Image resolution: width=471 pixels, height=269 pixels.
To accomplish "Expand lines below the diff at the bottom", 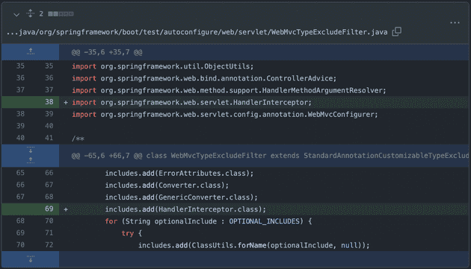I will coord(31,259).
